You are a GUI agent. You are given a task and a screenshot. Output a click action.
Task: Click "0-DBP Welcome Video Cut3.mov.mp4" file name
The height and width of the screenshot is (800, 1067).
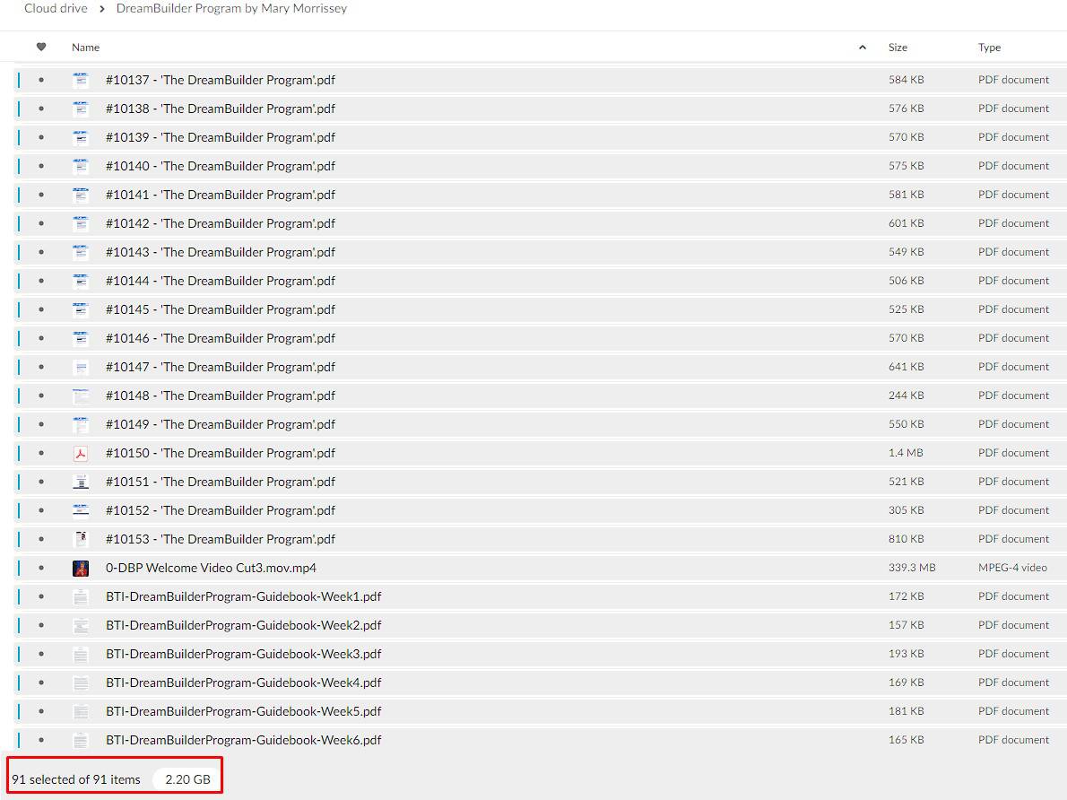coord(211,568)
